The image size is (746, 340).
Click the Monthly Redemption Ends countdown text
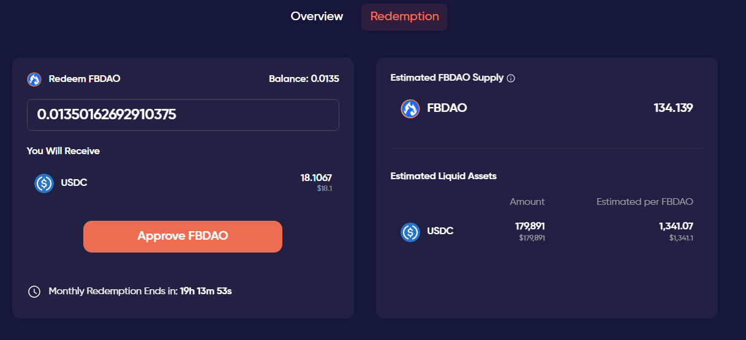pos(140,291)
